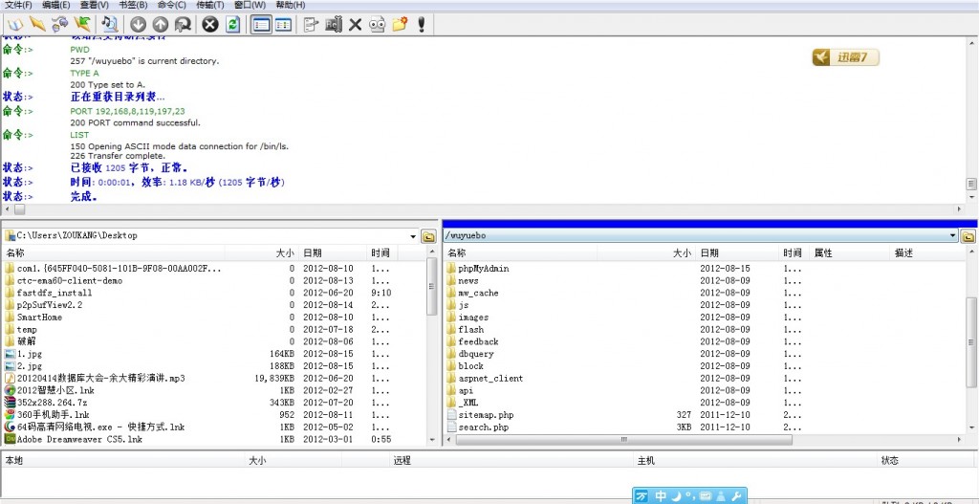
Task: Delete selection with the plain X toolbar icon
Action: tap(355, 24)
